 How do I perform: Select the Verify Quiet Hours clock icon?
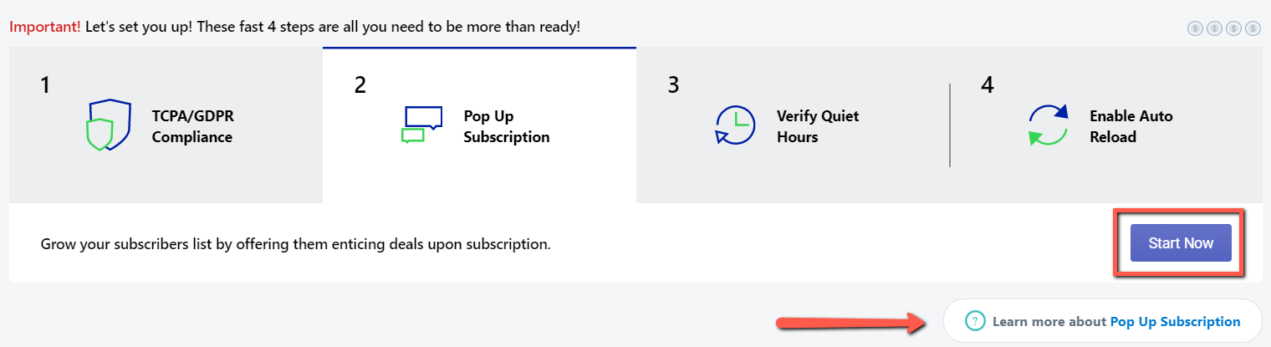736,125
